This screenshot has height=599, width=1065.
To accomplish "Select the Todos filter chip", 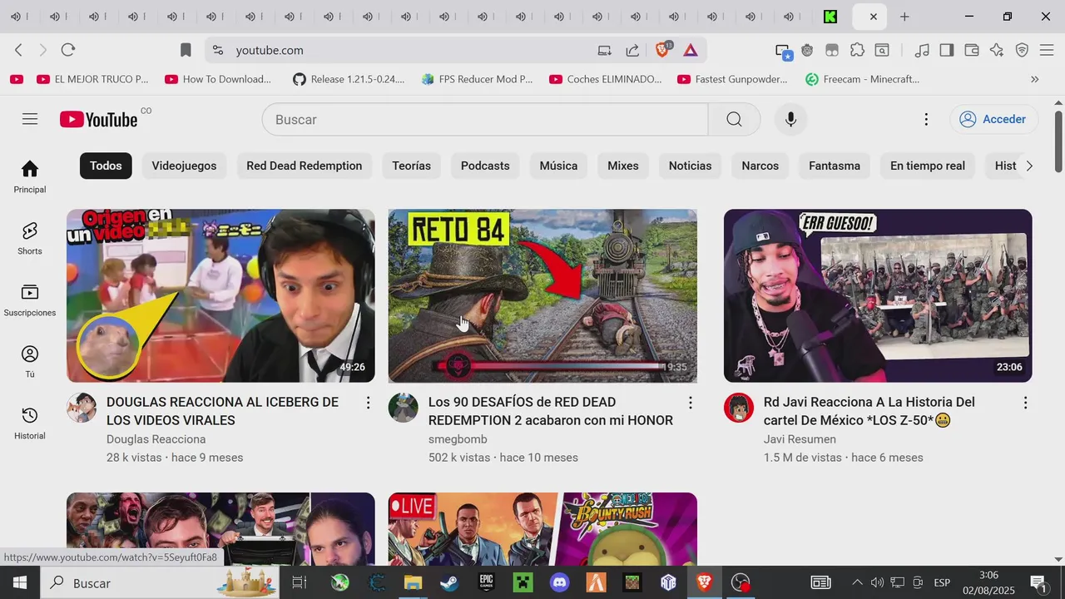I will pos(106,166).
